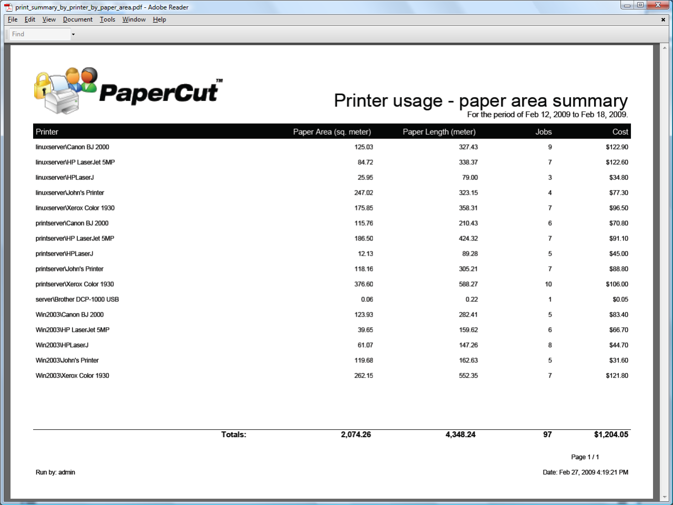This screenshot has height=505, width=673.
Task: Open the Window menu
Action: [134, 19]
